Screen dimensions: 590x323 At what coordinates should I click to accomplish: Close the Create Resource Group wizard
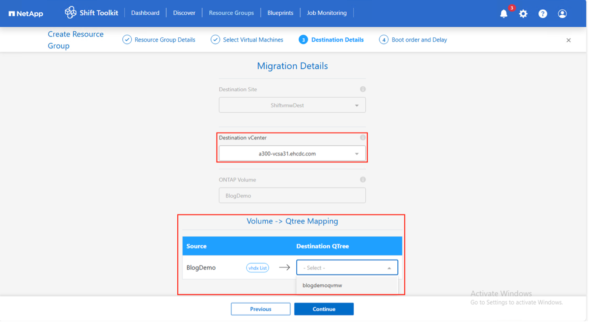(x=568, y=40)
